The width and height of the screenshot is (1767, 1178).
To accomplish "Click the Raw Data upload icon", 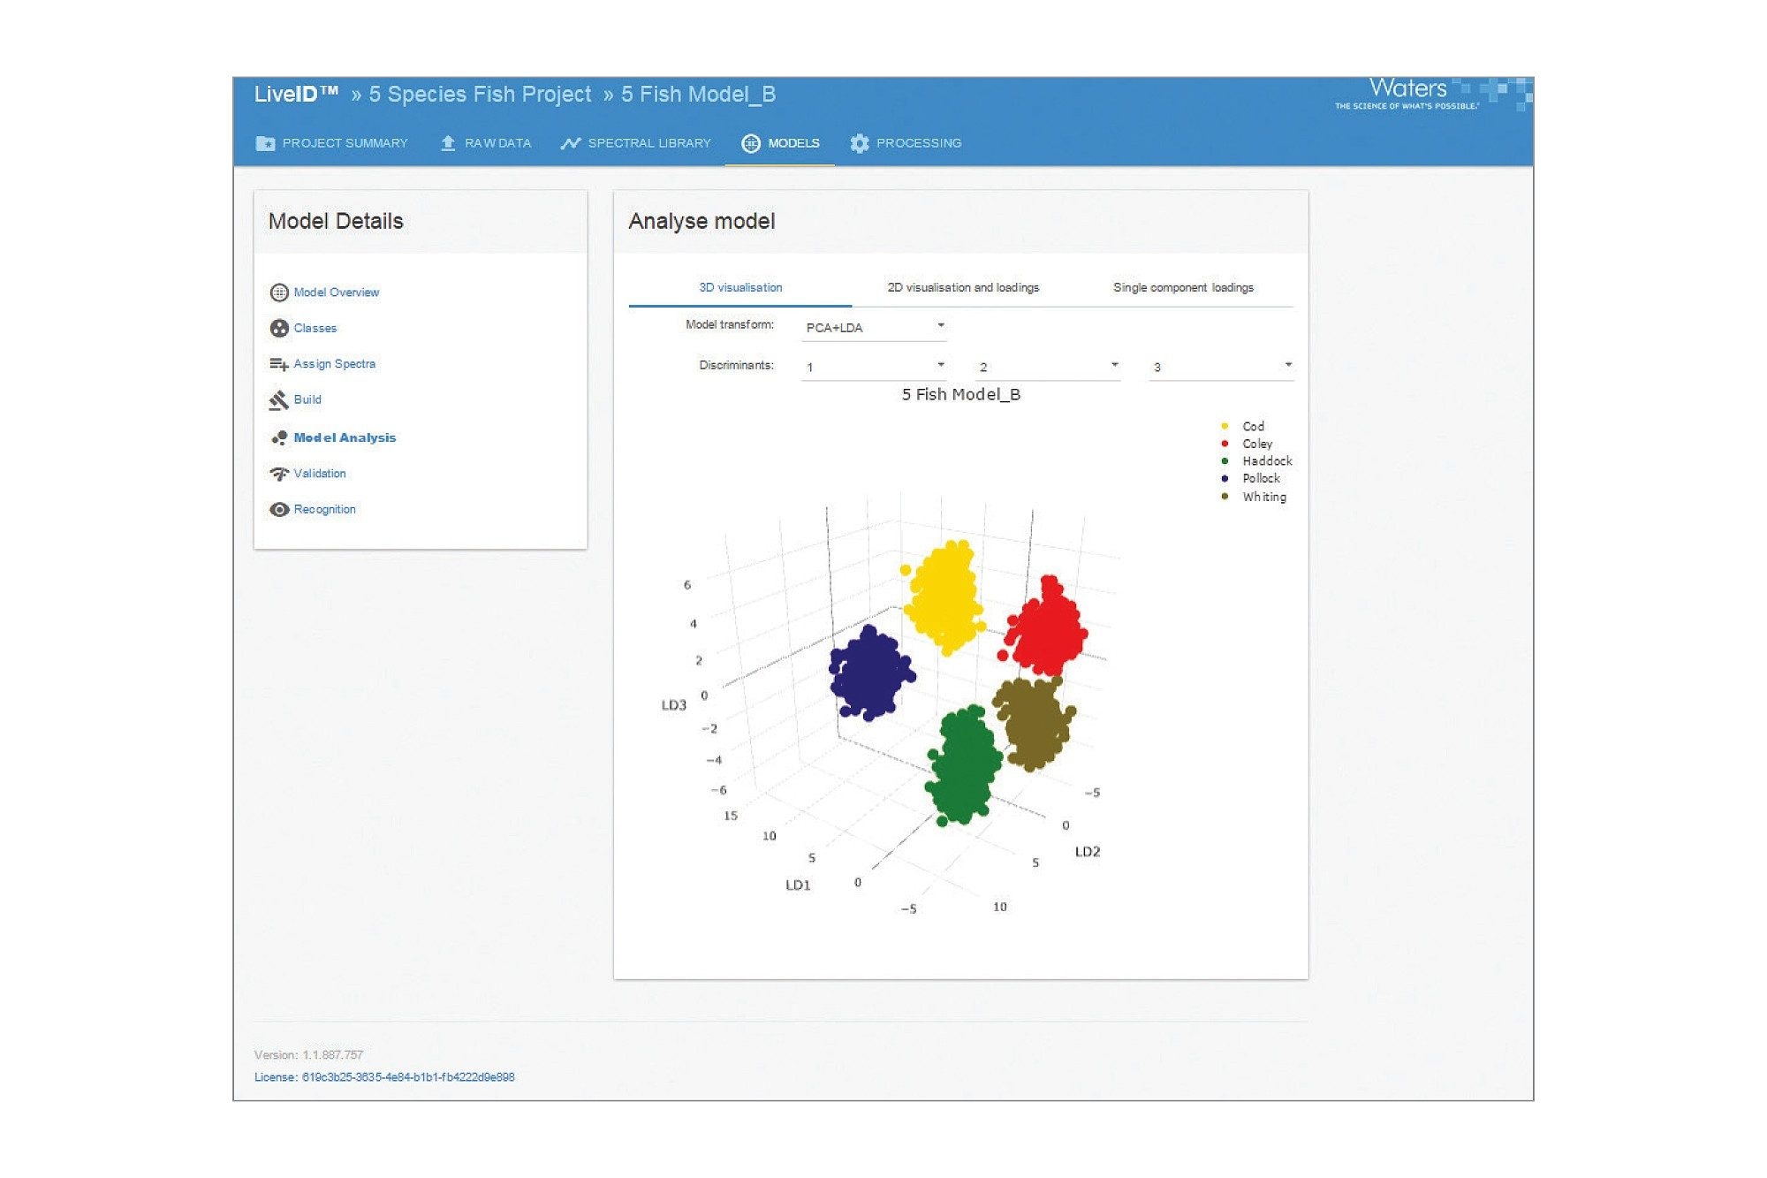I will pyautogui.click(x=448, y=143).
